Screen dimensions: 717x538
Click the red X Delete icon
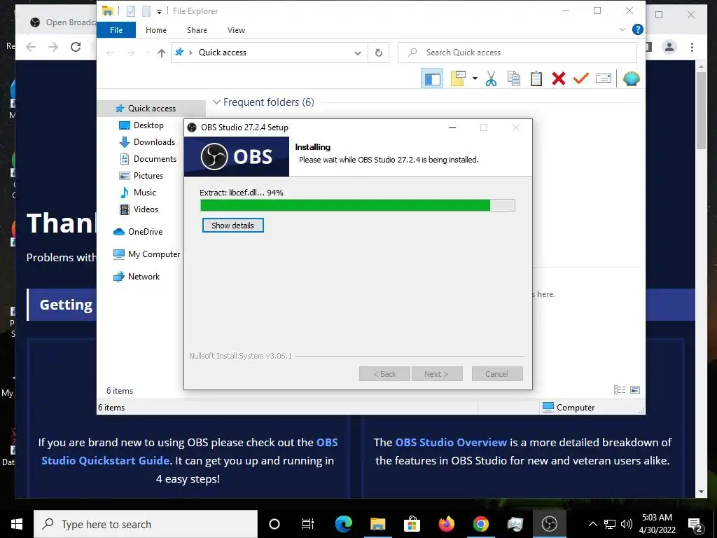click(558, 78)
